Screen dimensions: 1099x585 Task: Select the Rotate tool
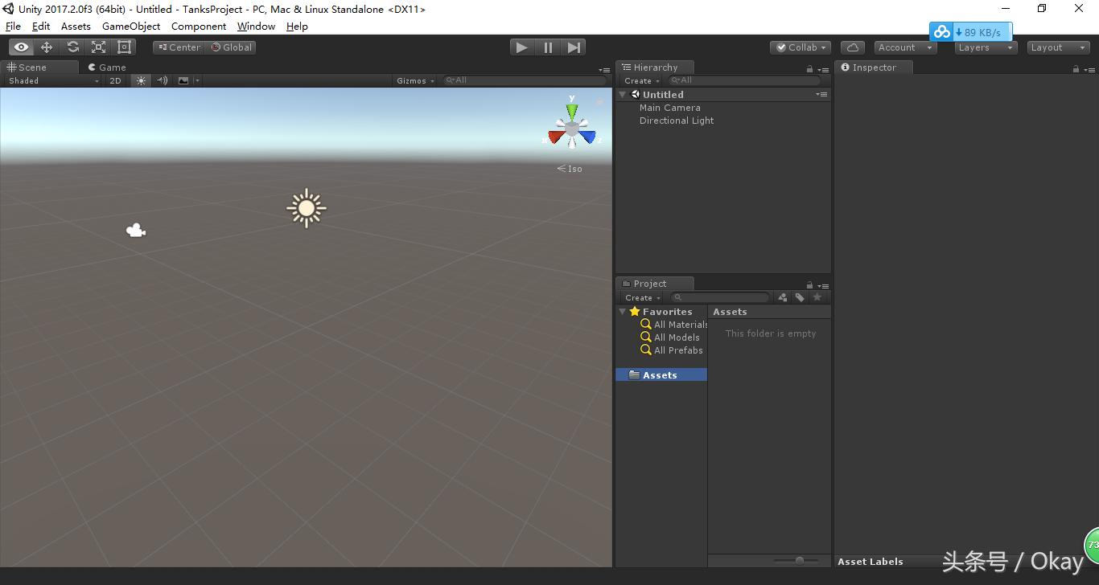[x=72, y=47]
